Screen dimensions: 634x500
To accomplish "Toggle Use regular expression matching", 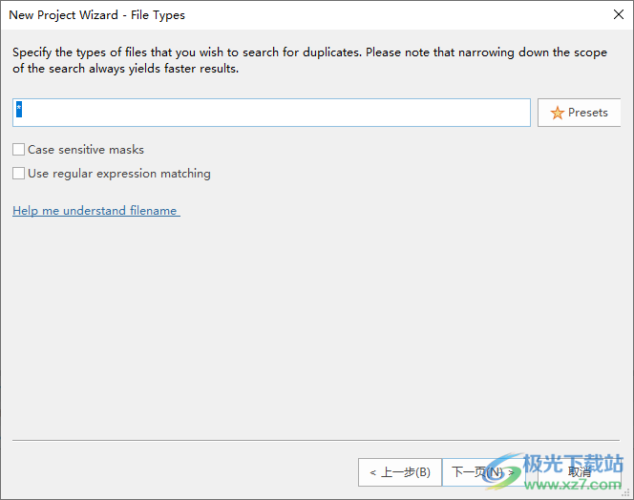I will [18, 174].
